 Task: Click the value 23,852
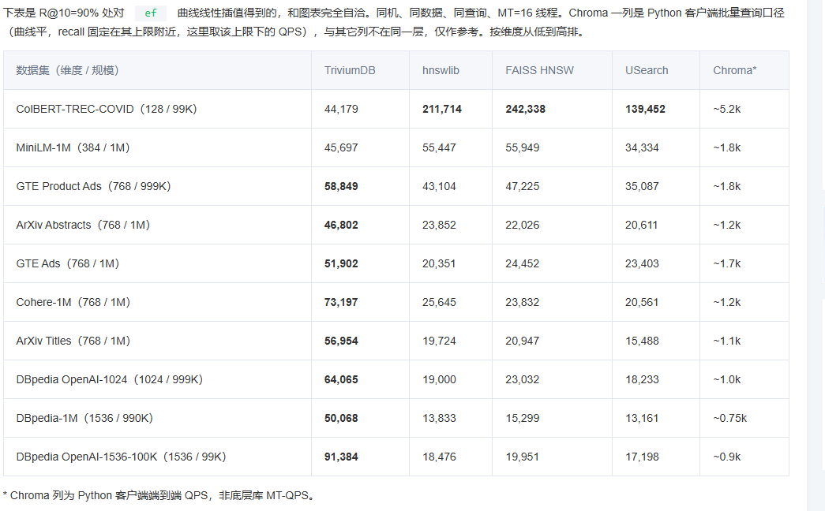439,225
